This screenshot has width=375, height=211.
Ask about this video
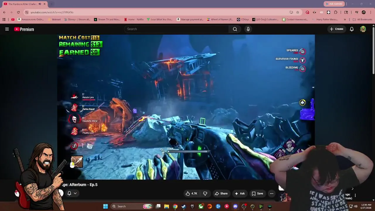pos(240,193)
